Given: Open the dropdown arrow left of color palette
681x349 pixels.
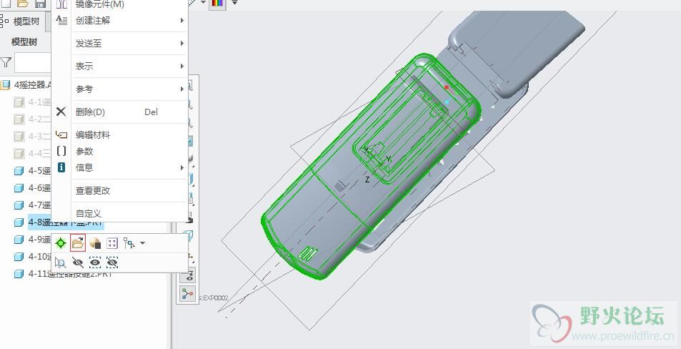Looking at the screenshot, I should click(203, 3).
